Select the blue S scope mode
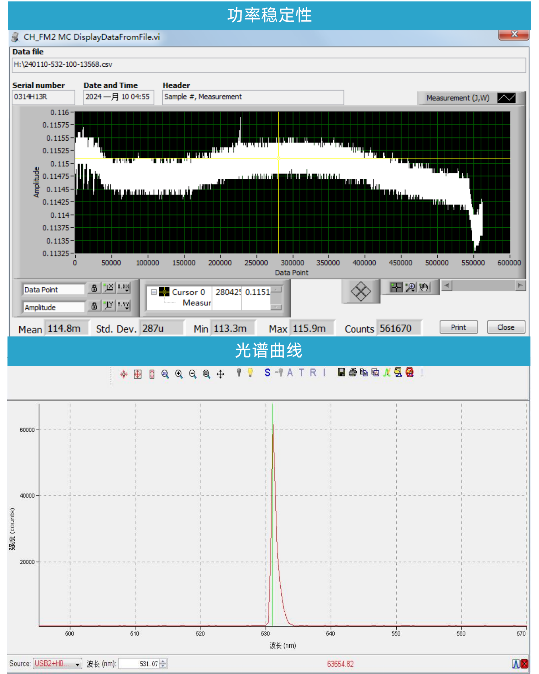The image size is (539, 674). coord(268,372)
